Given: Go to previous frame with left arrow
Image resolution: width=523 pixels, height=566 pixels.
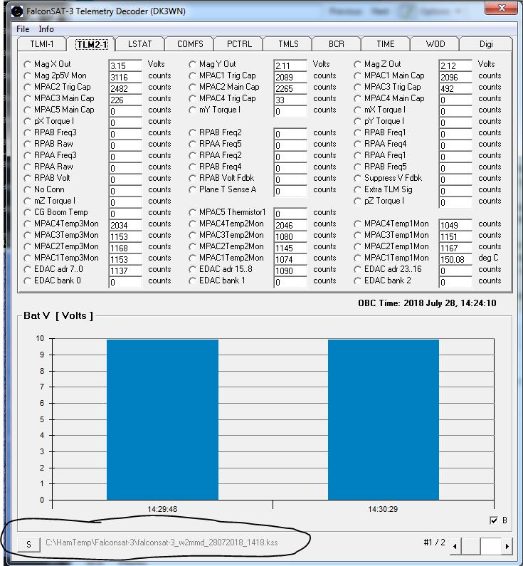Looking at the screenshot, I should coord(455,546).
